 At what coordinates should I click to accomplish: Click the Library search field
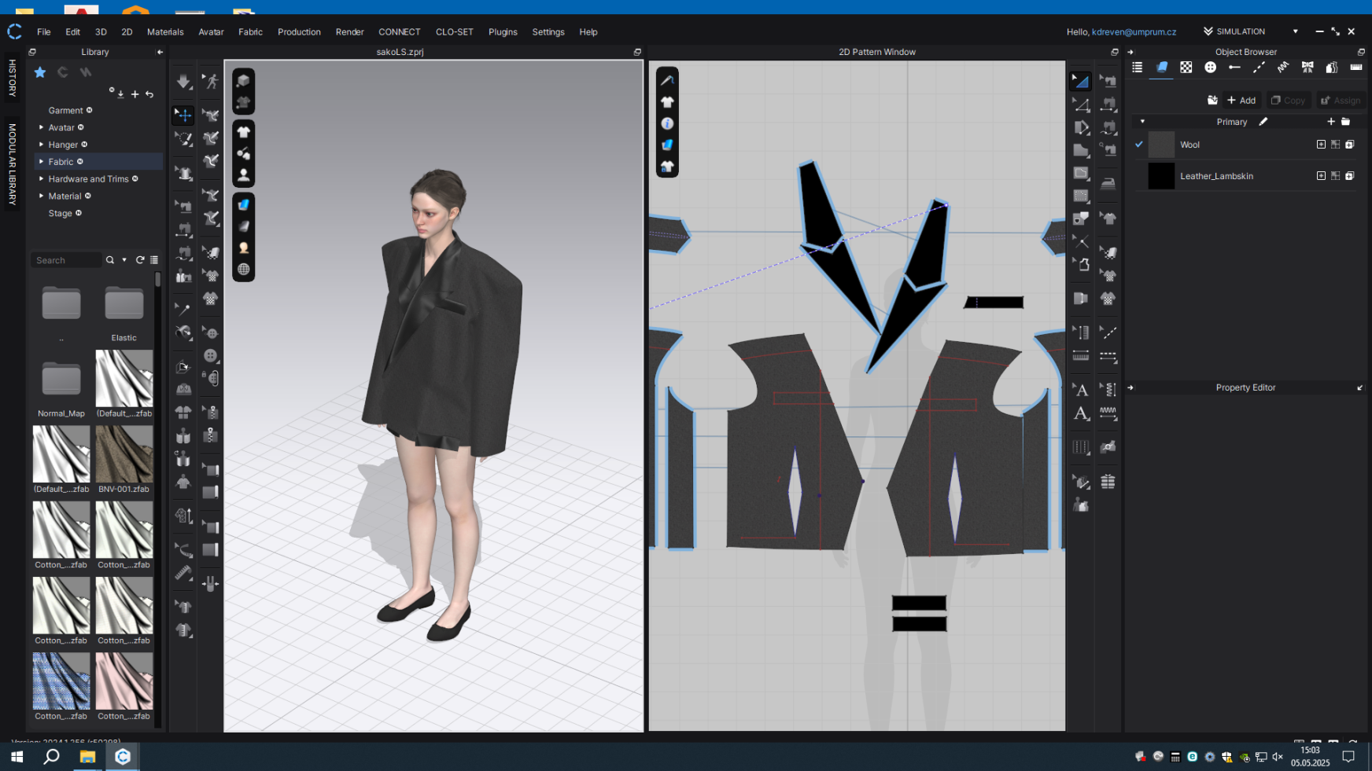pyautogui.click(x=66, y=259)
